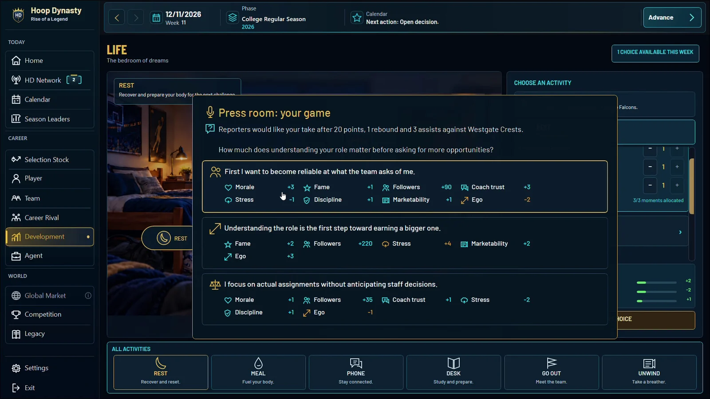Screen dimensions: 710x399
Task: Expand the activity panel's right chevron arrow
Action: [680, 232]
